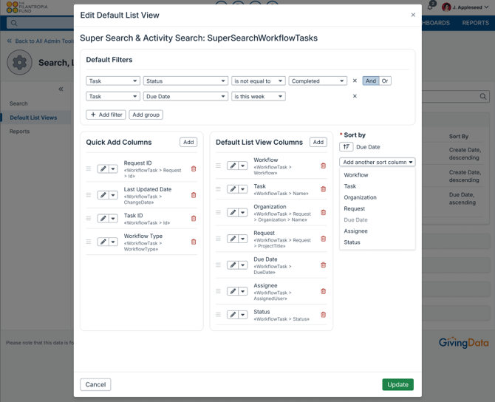Viewport: 495px width, 402px height.
Task: Click the green Update button
Action: tap(397, 384)
